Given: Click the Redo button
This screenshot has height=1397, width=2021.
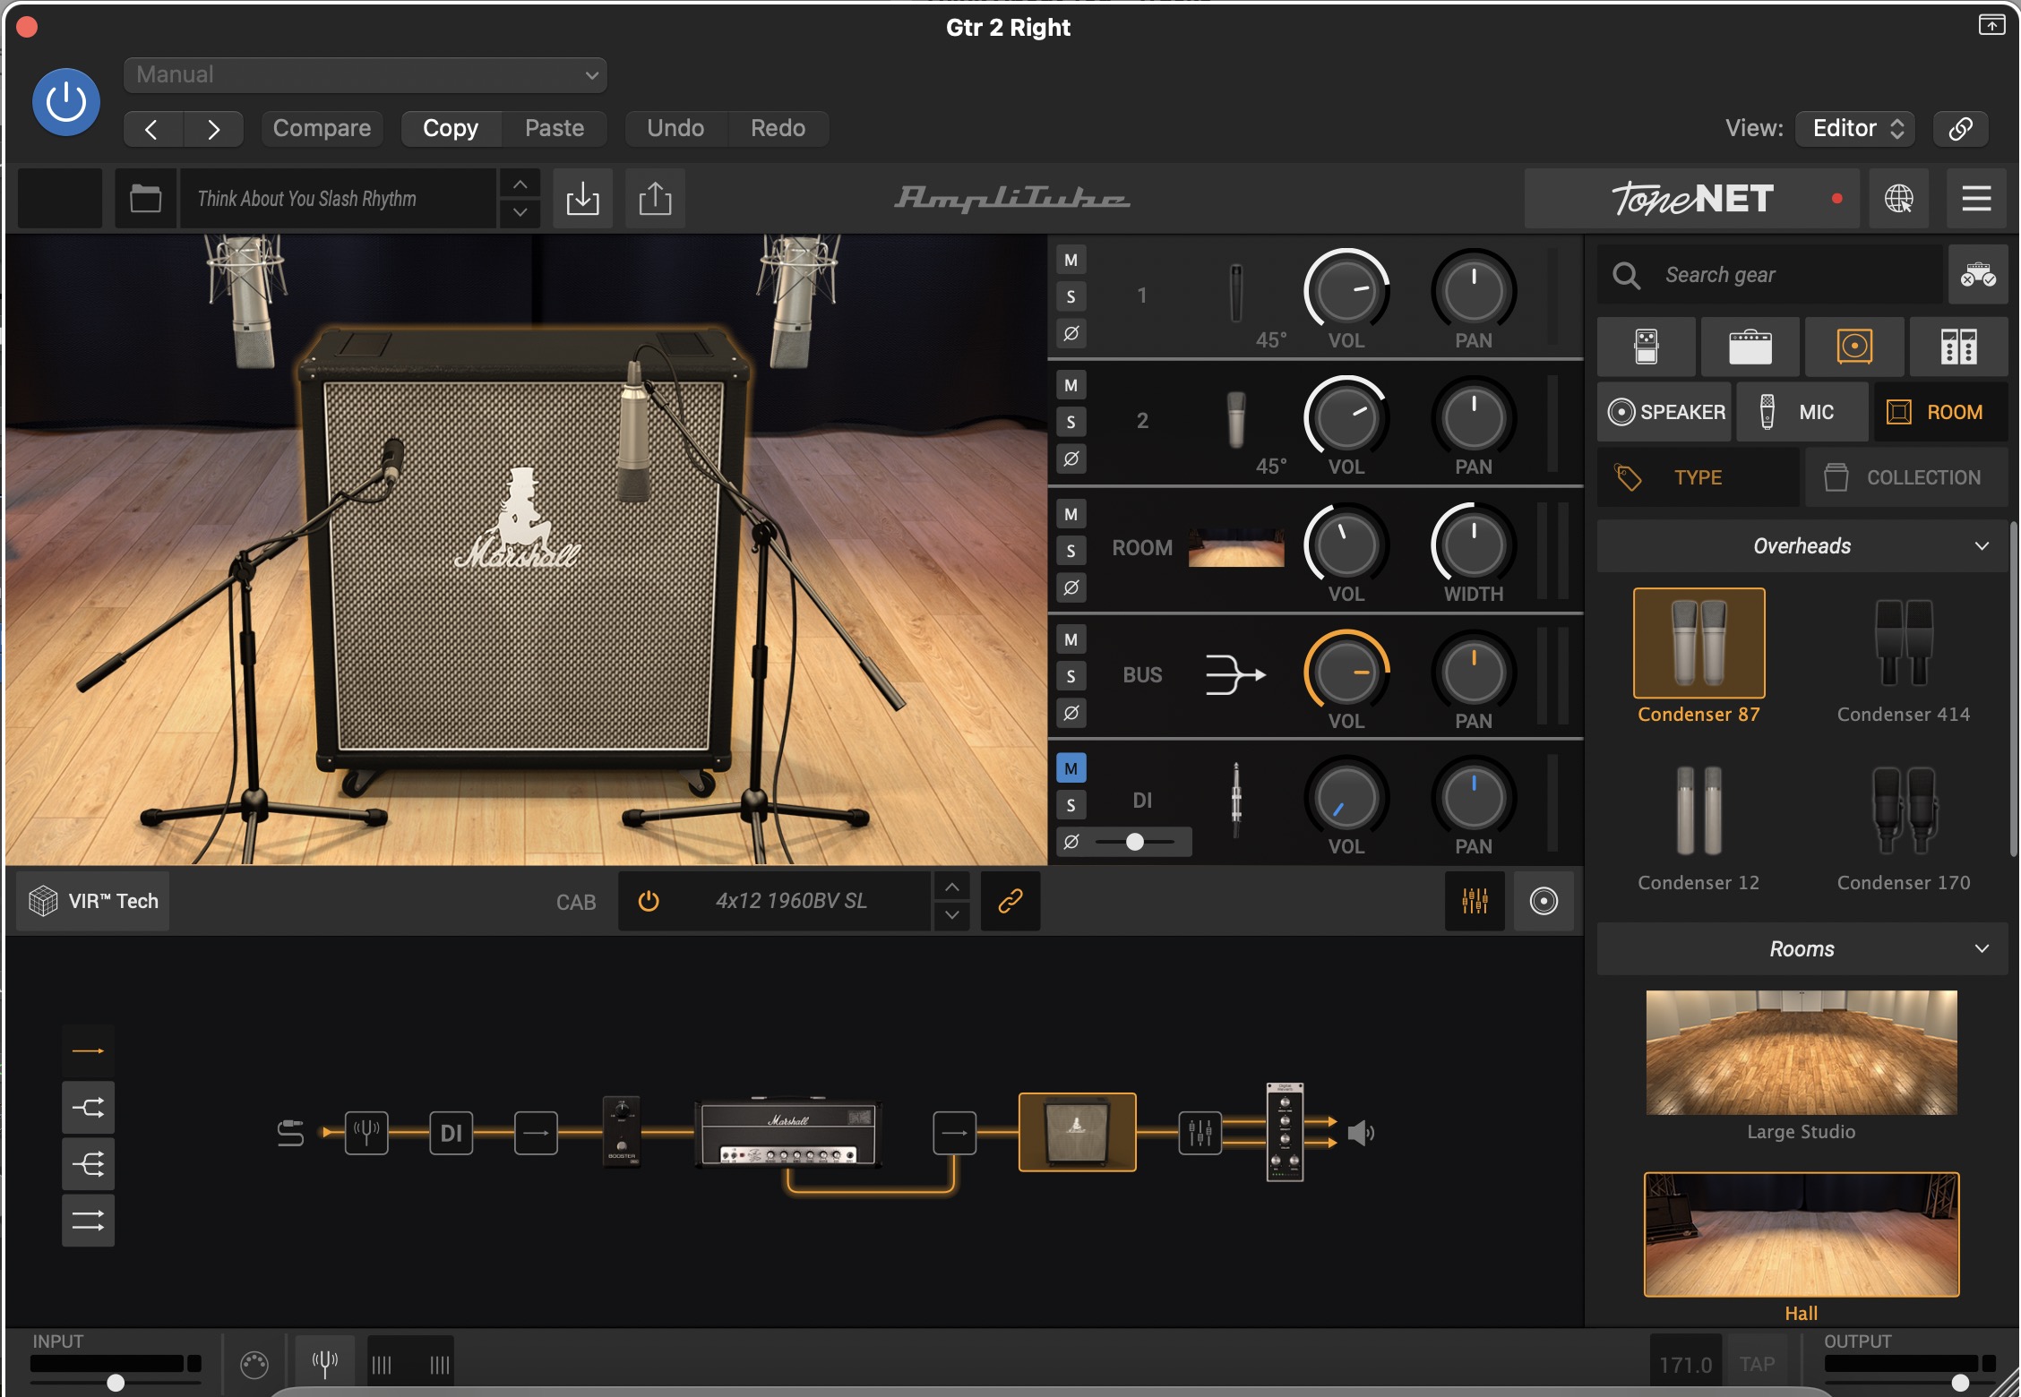Looking at the screenshot, I should [778, 128].
